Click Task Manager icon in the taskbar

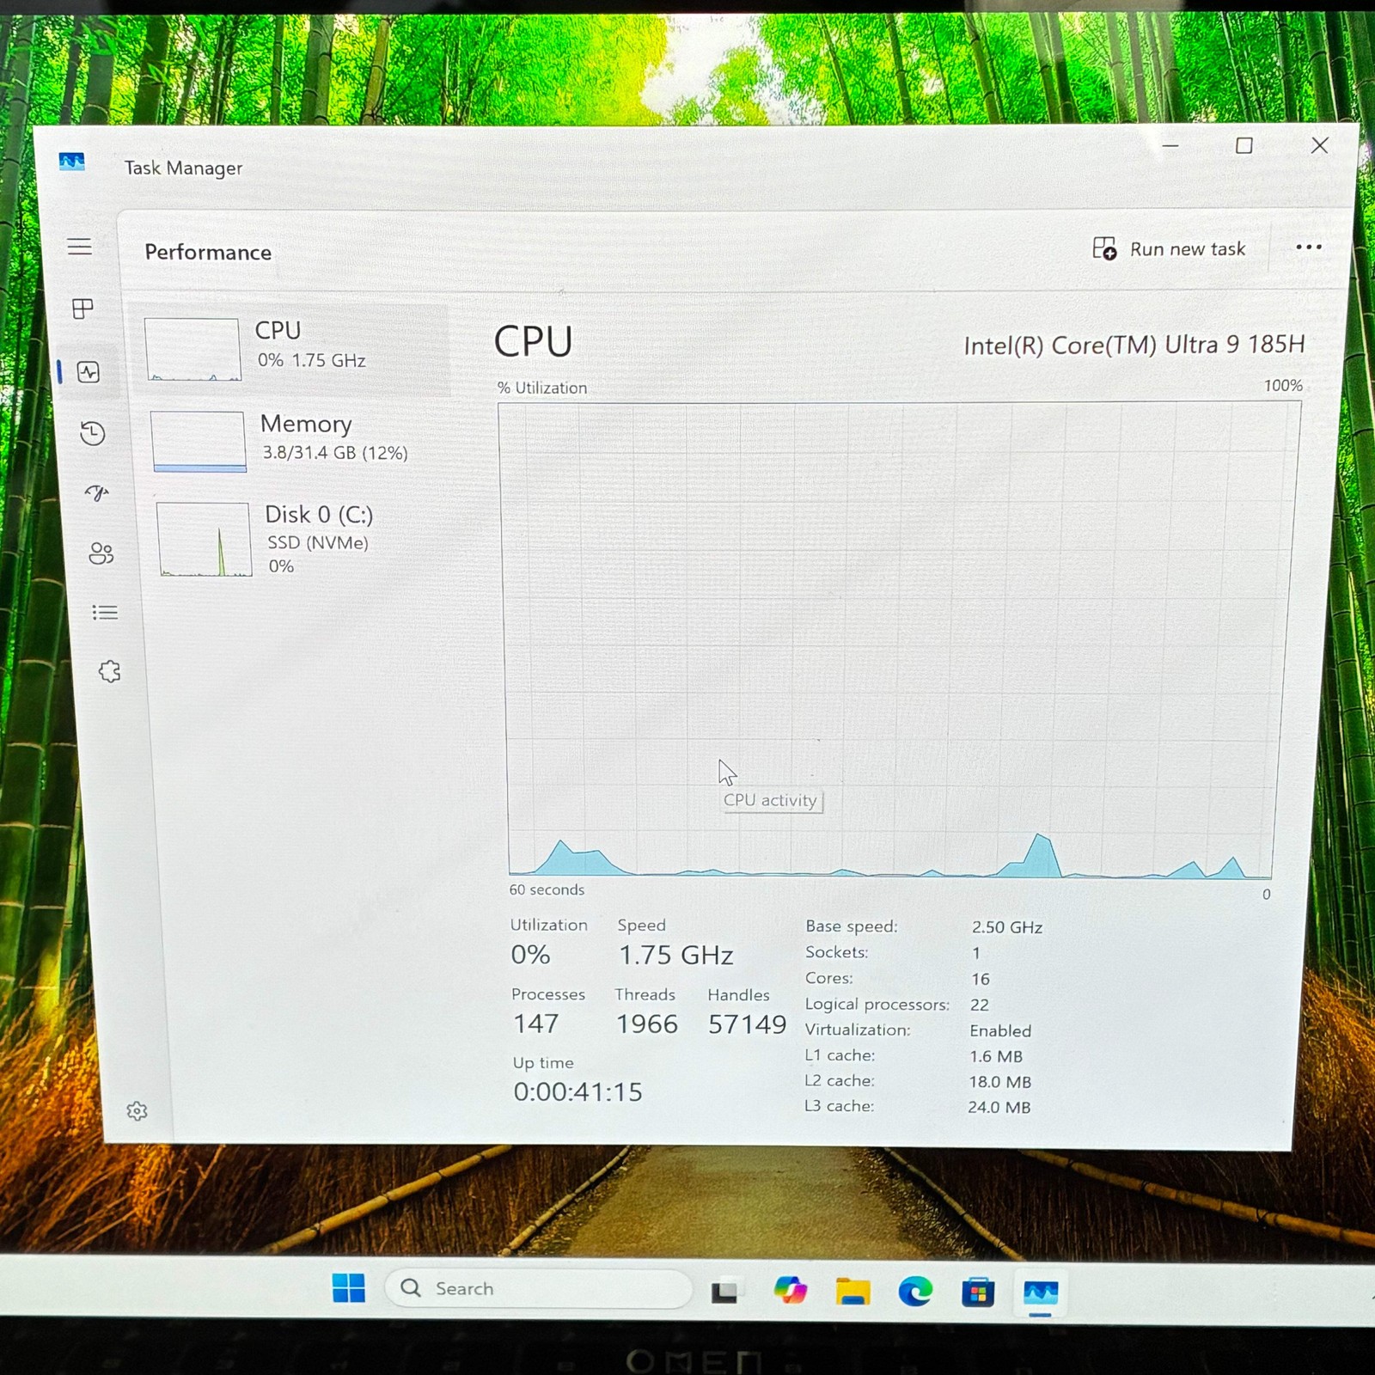pos(1041,1292)
